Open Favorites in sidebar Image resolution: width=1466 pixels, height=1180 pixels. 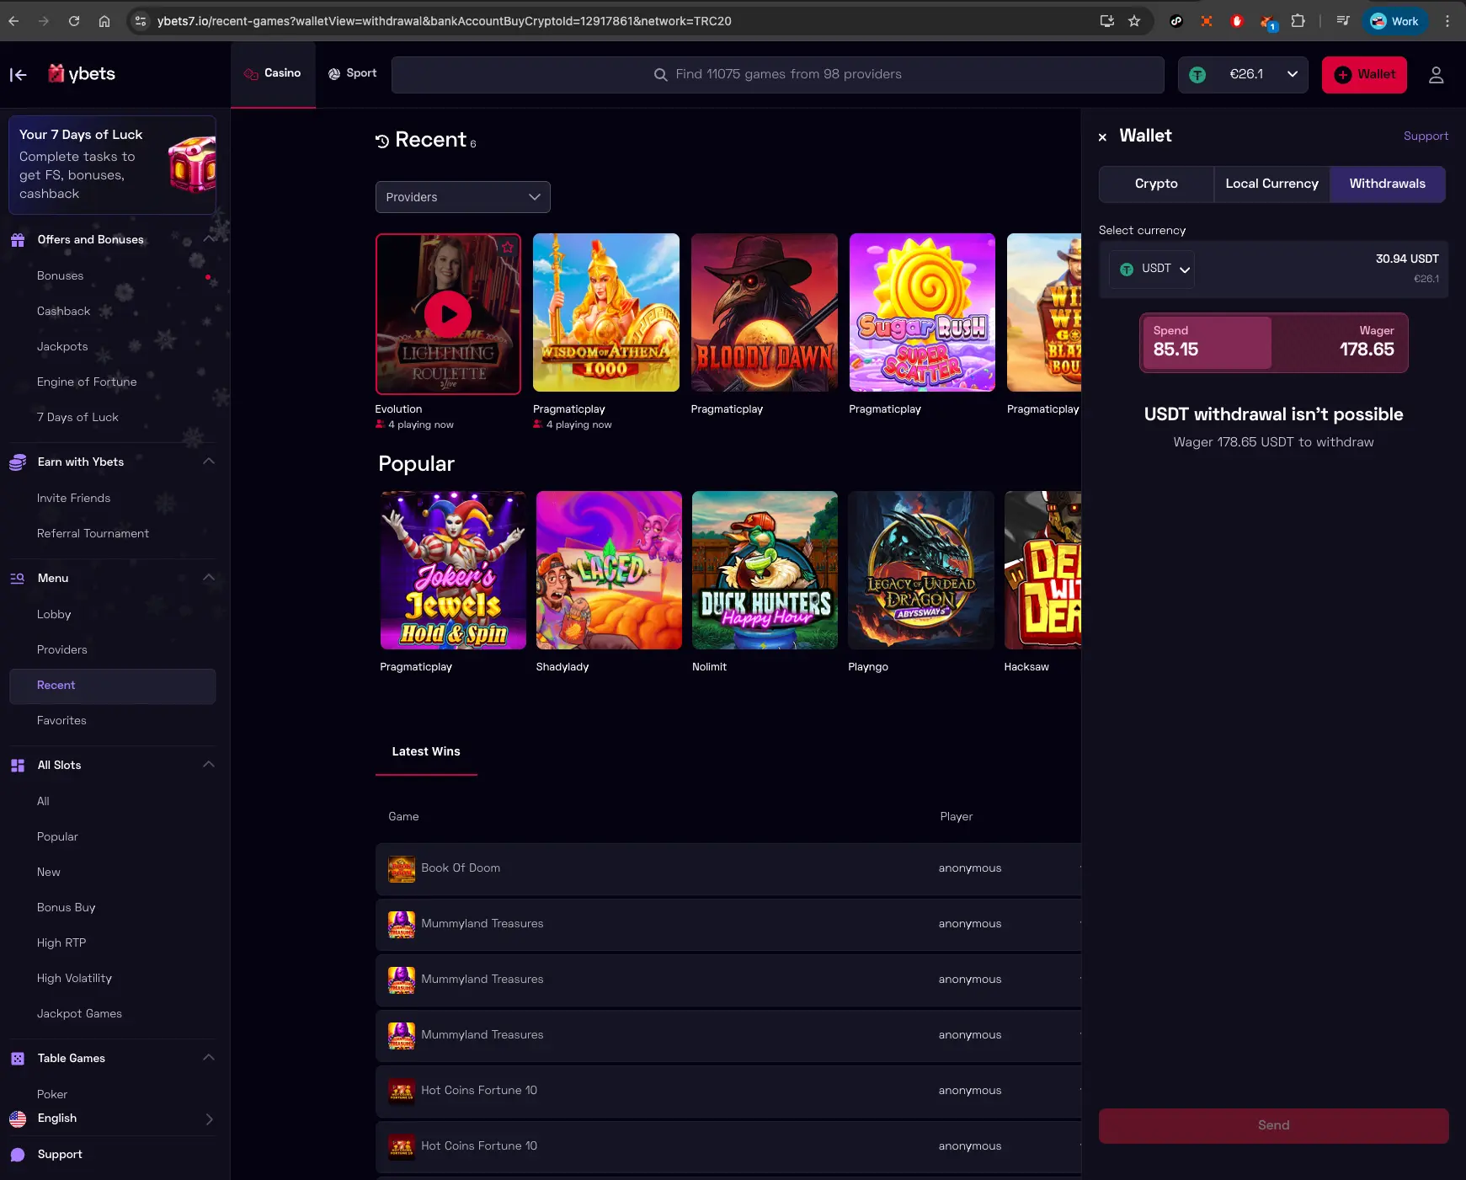click(61, 721)
